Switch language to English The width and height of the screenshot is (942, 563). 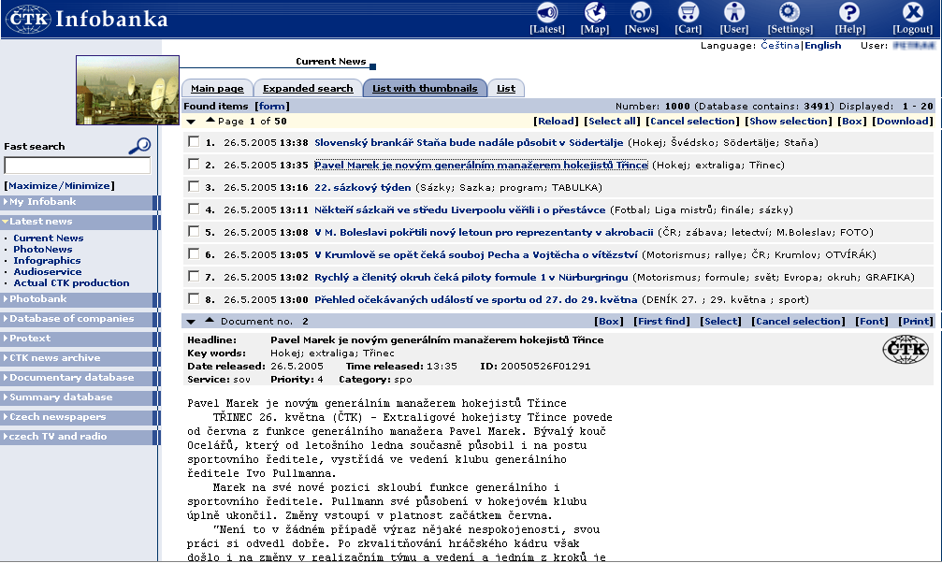823,46
